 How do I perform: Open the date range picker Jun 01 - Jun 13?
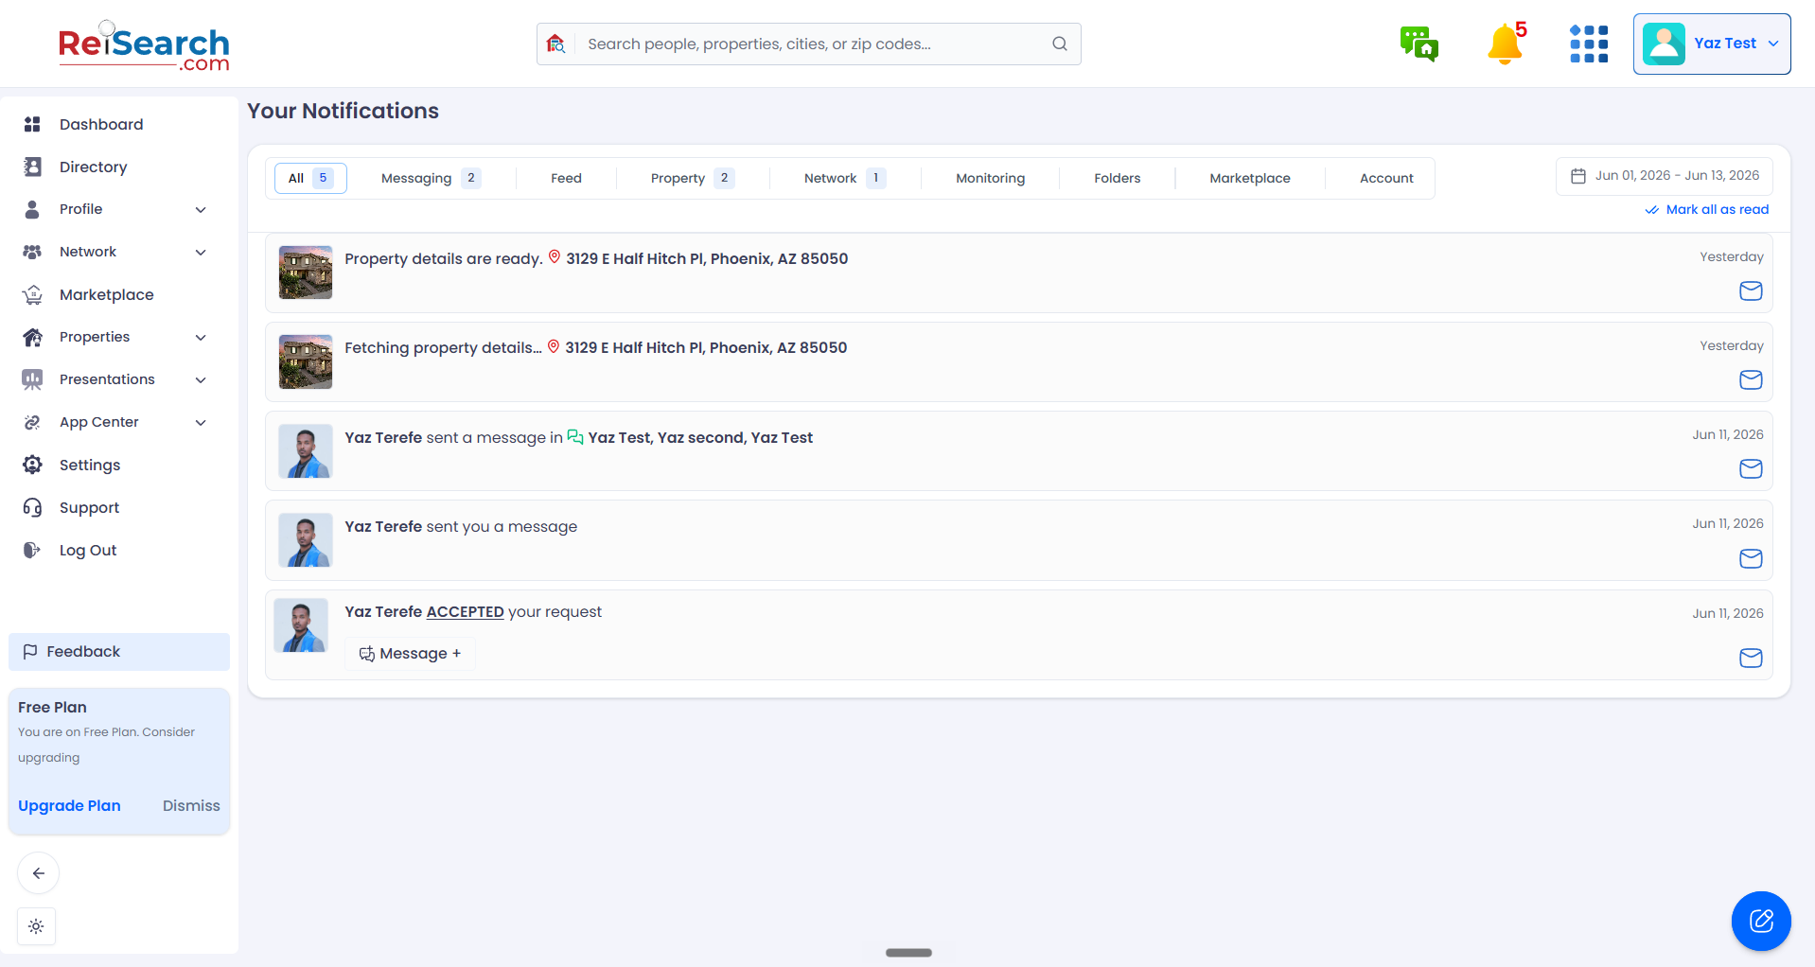coord(1665,176)
